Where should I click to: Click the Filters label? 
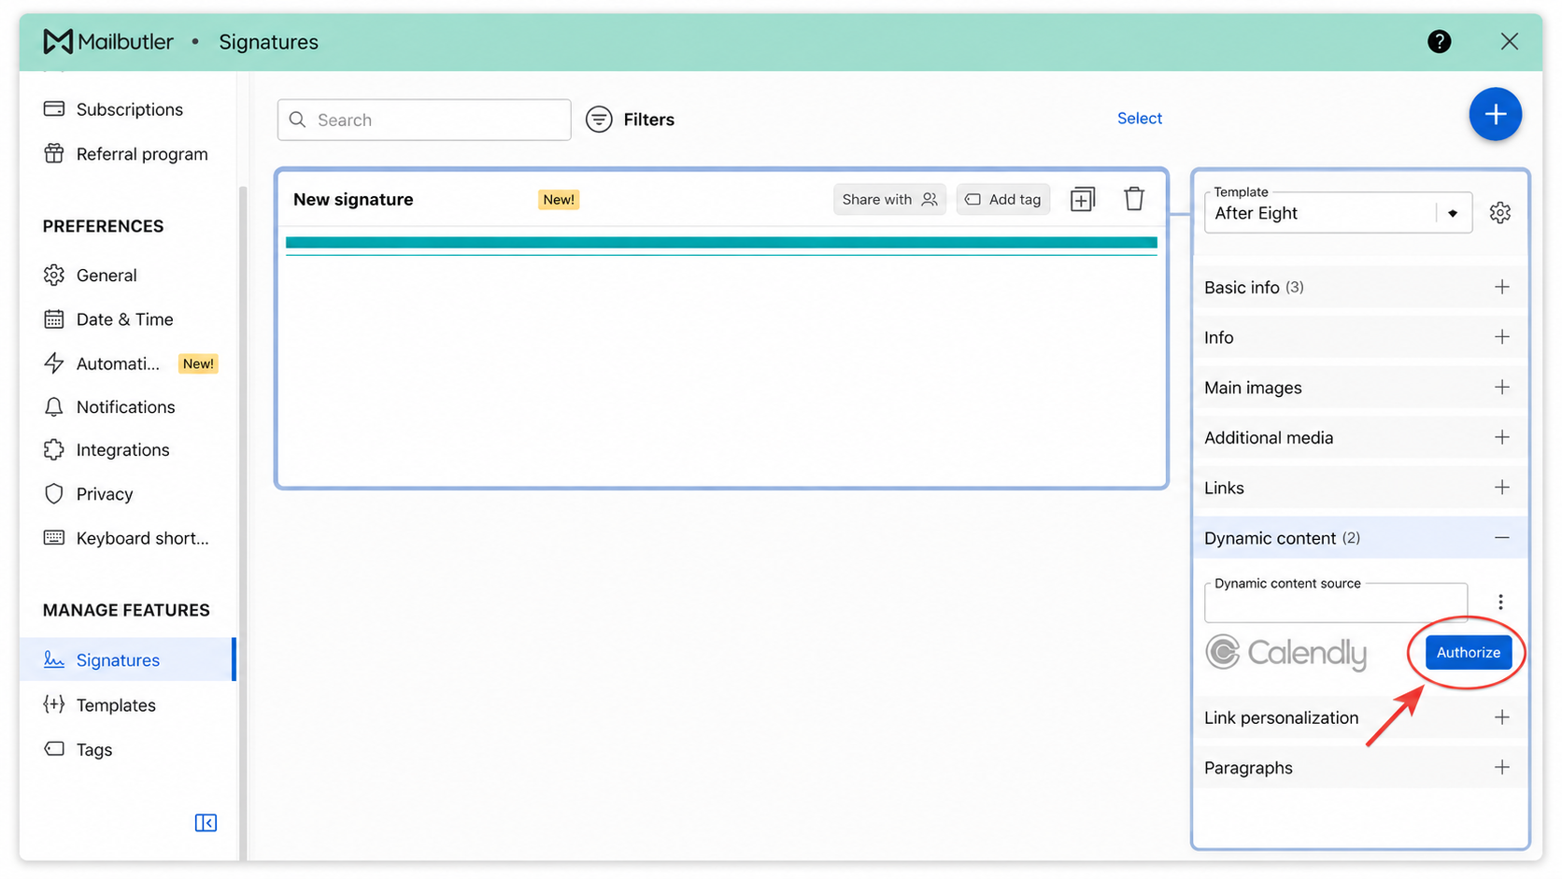pyautogui.click(x=648, y=120)
